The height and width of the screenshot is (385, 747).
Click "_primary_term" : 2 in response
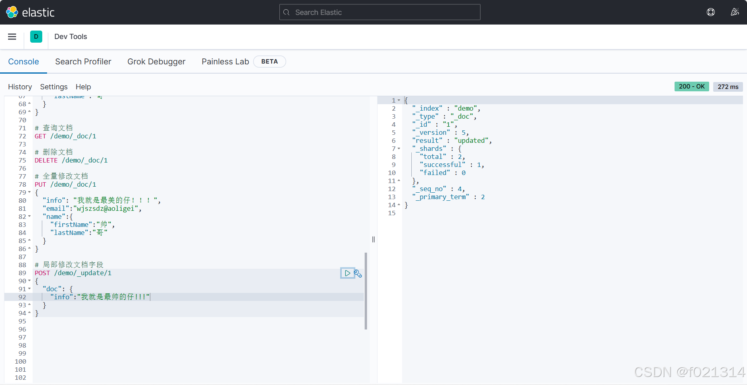tap(448, 197)
